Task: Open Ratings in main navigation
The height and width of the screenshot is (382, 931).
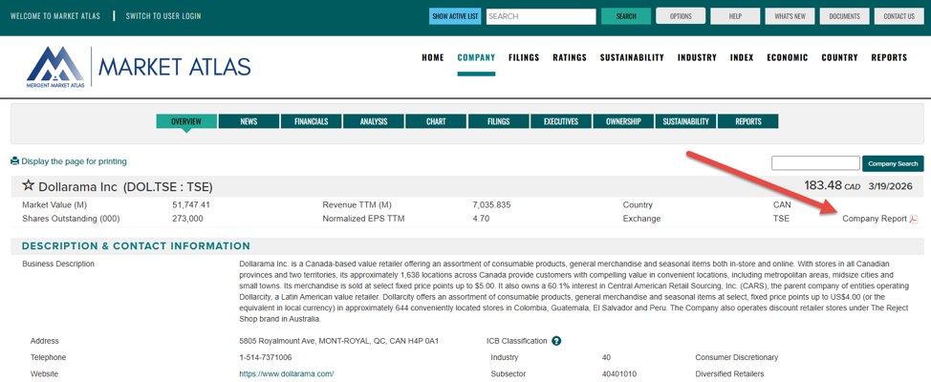Action: tap(570, 57)
